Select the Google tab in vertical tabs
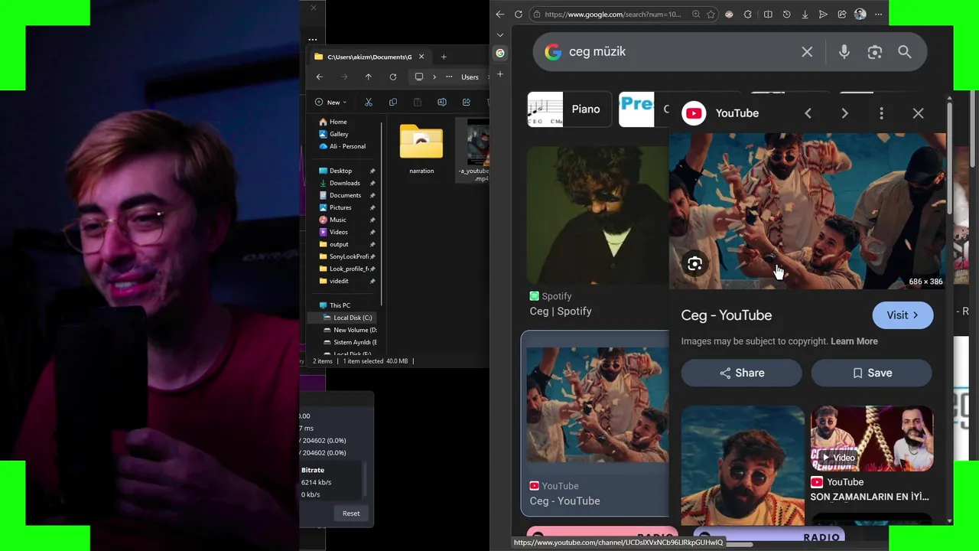Screen dimensions: 979x551 [x=499, y=53]
